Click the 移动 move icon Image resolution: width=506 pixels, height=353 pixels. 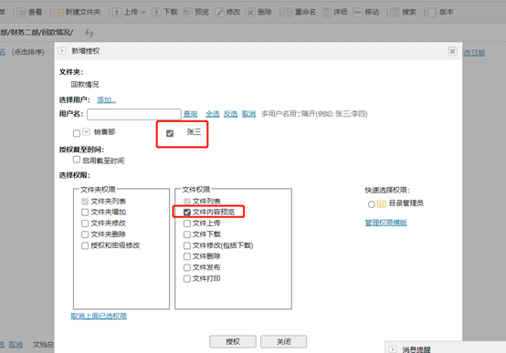(357, 13)
